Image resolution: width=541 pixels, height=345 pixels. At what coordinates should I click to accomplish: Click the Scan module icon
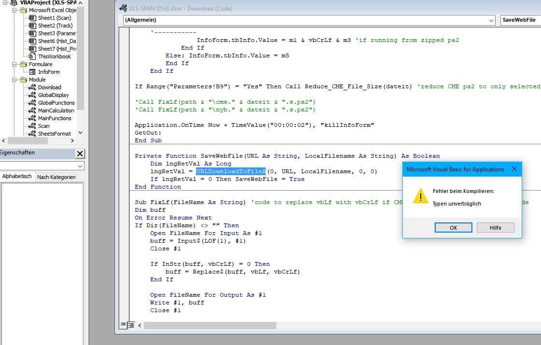32,126
